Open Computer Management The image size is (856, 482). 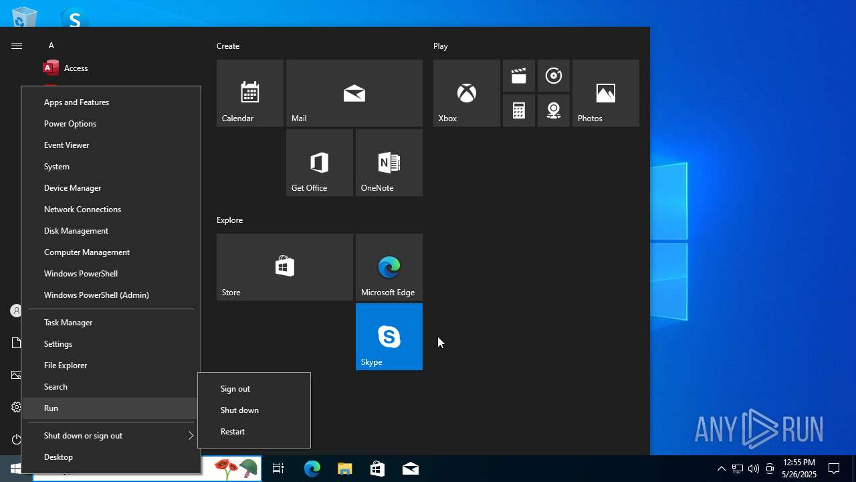111,252
